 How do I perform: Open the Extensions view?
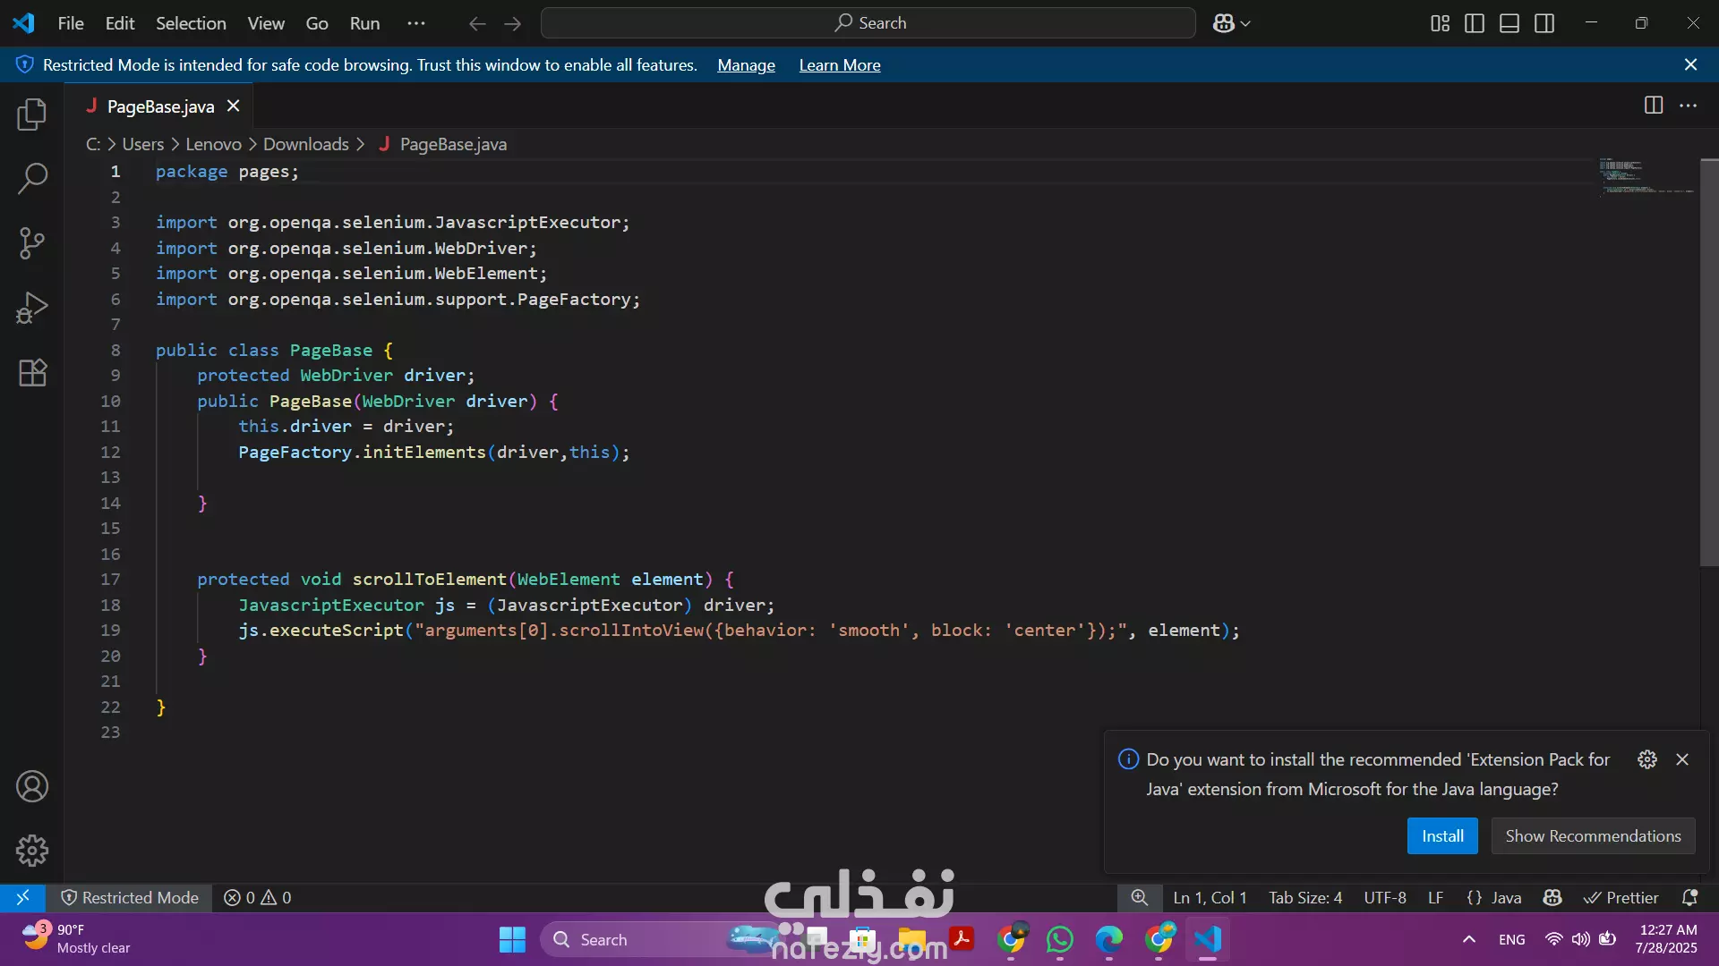tap(32, 372)
